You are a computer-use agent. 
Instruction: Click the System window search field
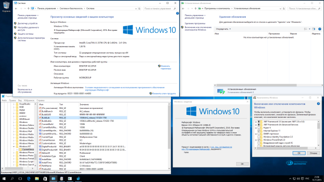tap(160, 8)
